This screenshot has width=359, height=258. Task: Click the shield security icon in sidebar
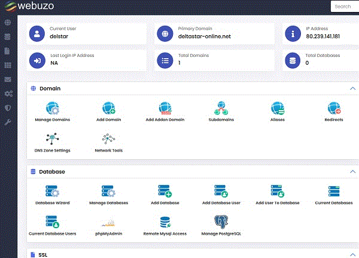8,108
